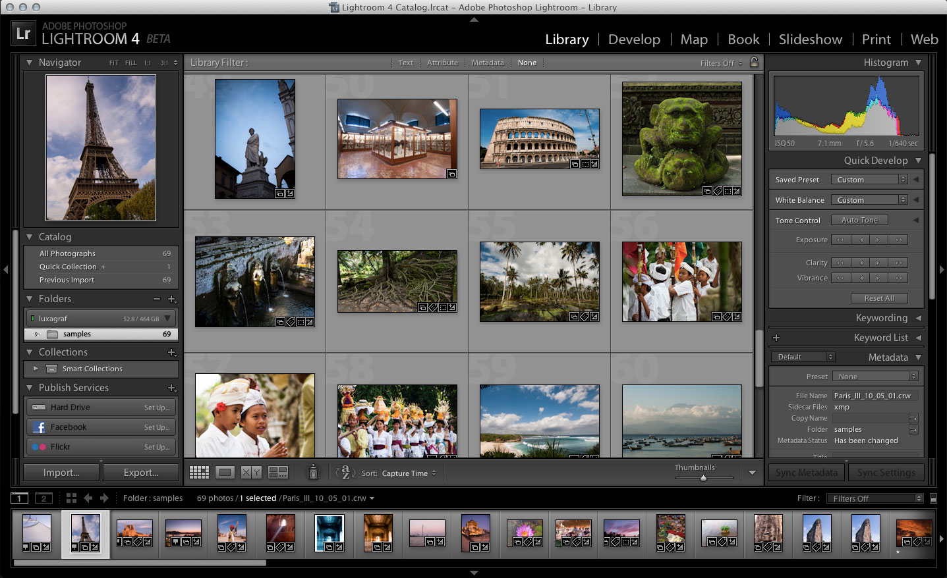Open the Saved Preset dropdown

[x=869, y=180]
